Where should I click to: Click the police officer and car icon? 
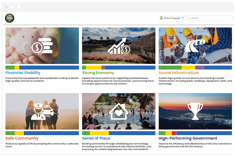click(42, 112)
